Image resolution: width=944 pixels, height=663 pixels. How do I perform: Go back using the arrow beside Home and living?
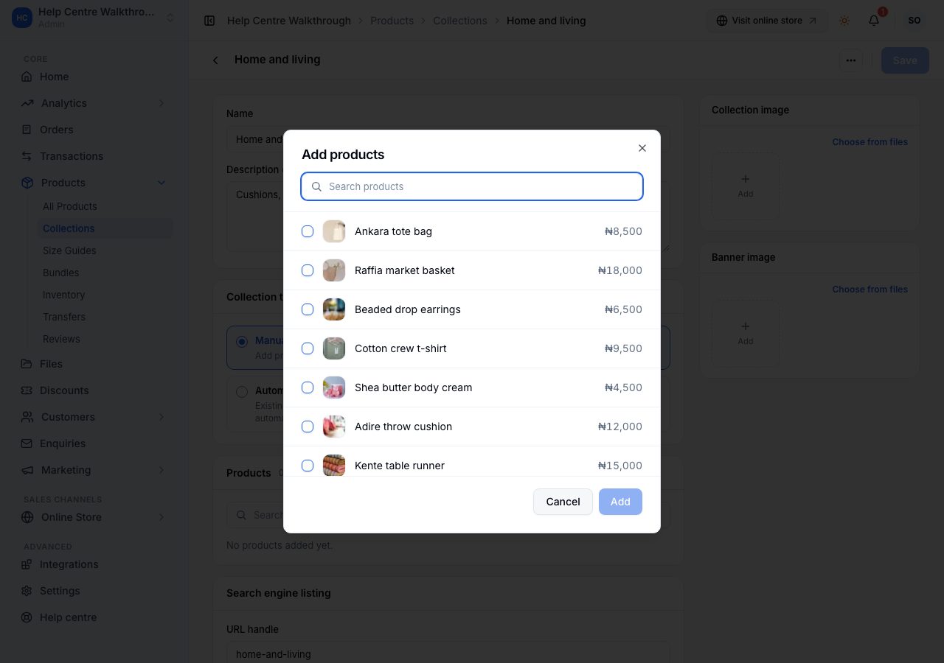click(x=215, y=60)
